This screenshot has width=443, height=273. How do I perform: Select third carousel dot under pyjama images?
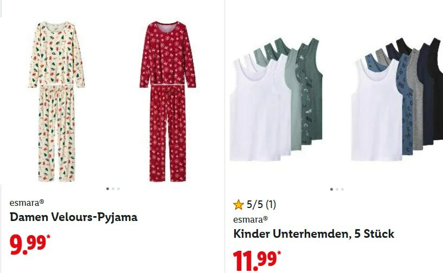pyautogui.click(x=118, y=188)
